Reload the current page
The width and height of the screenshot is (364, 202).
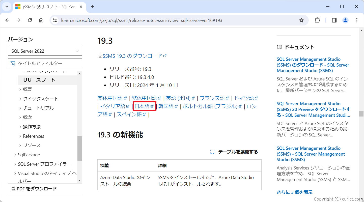coord(30,20)
